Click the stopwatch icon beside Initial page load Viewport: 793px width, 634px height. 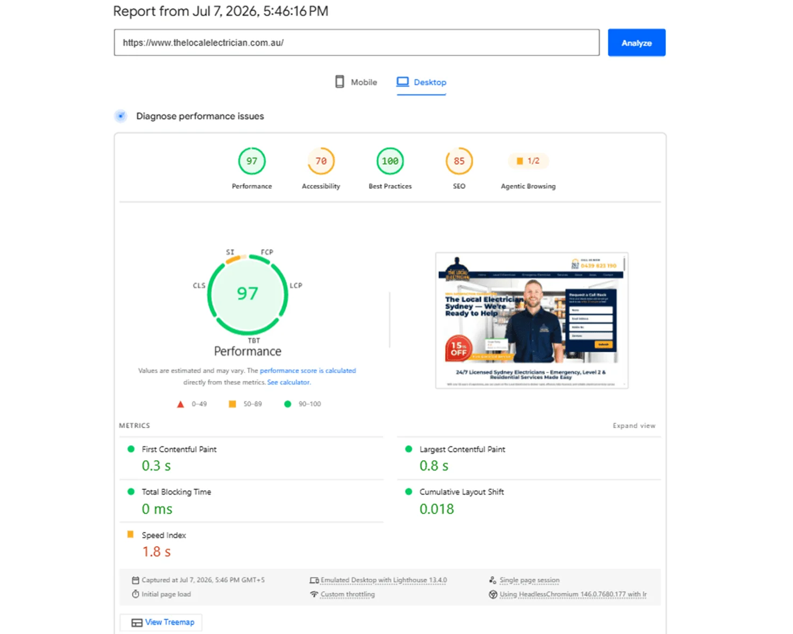click(136, 594)
